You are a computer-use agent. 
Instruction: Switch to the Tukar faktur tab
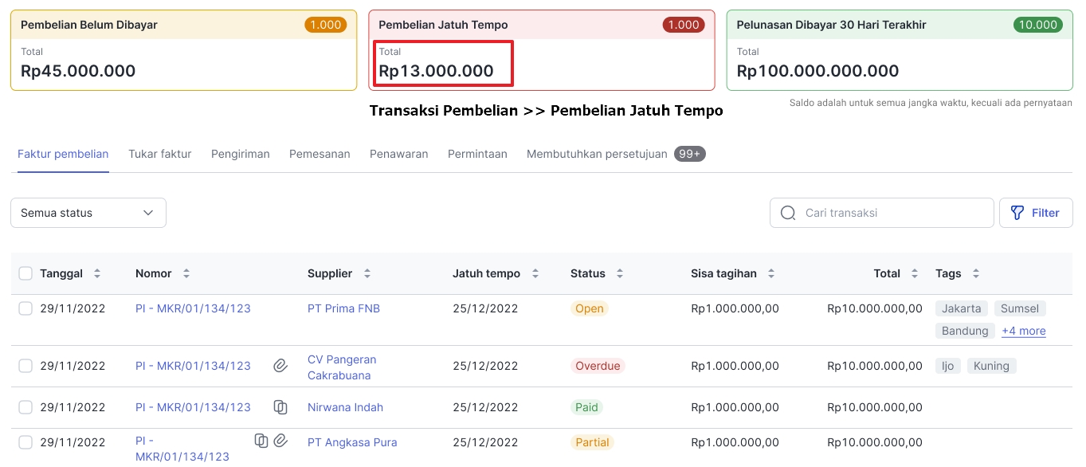[x=159, y=154]
